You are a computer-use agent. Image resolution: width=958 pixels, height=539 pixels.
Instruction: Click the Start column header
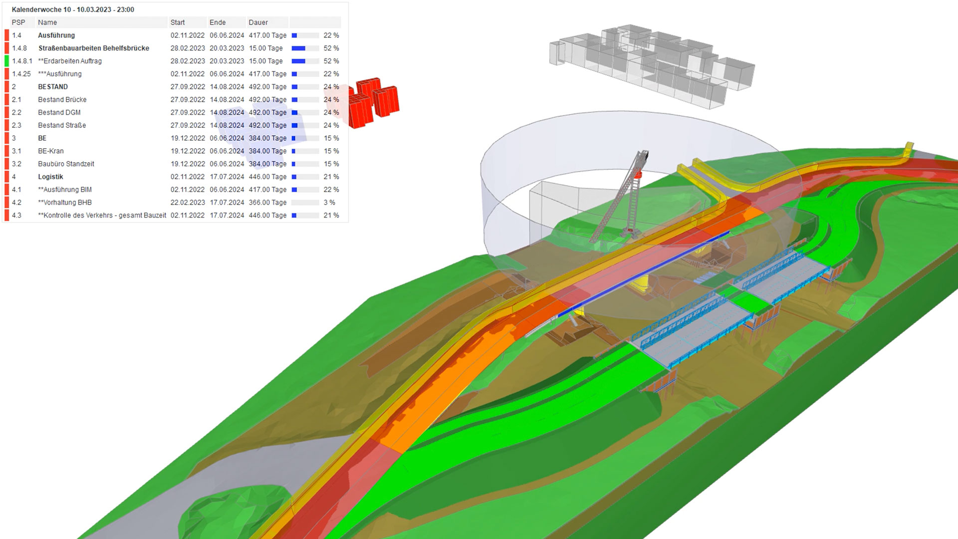178,22
